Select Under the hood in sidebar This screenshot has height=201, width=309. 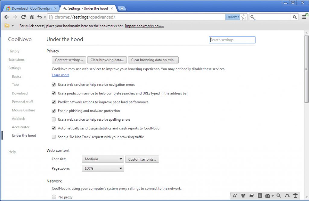[24, 136]
